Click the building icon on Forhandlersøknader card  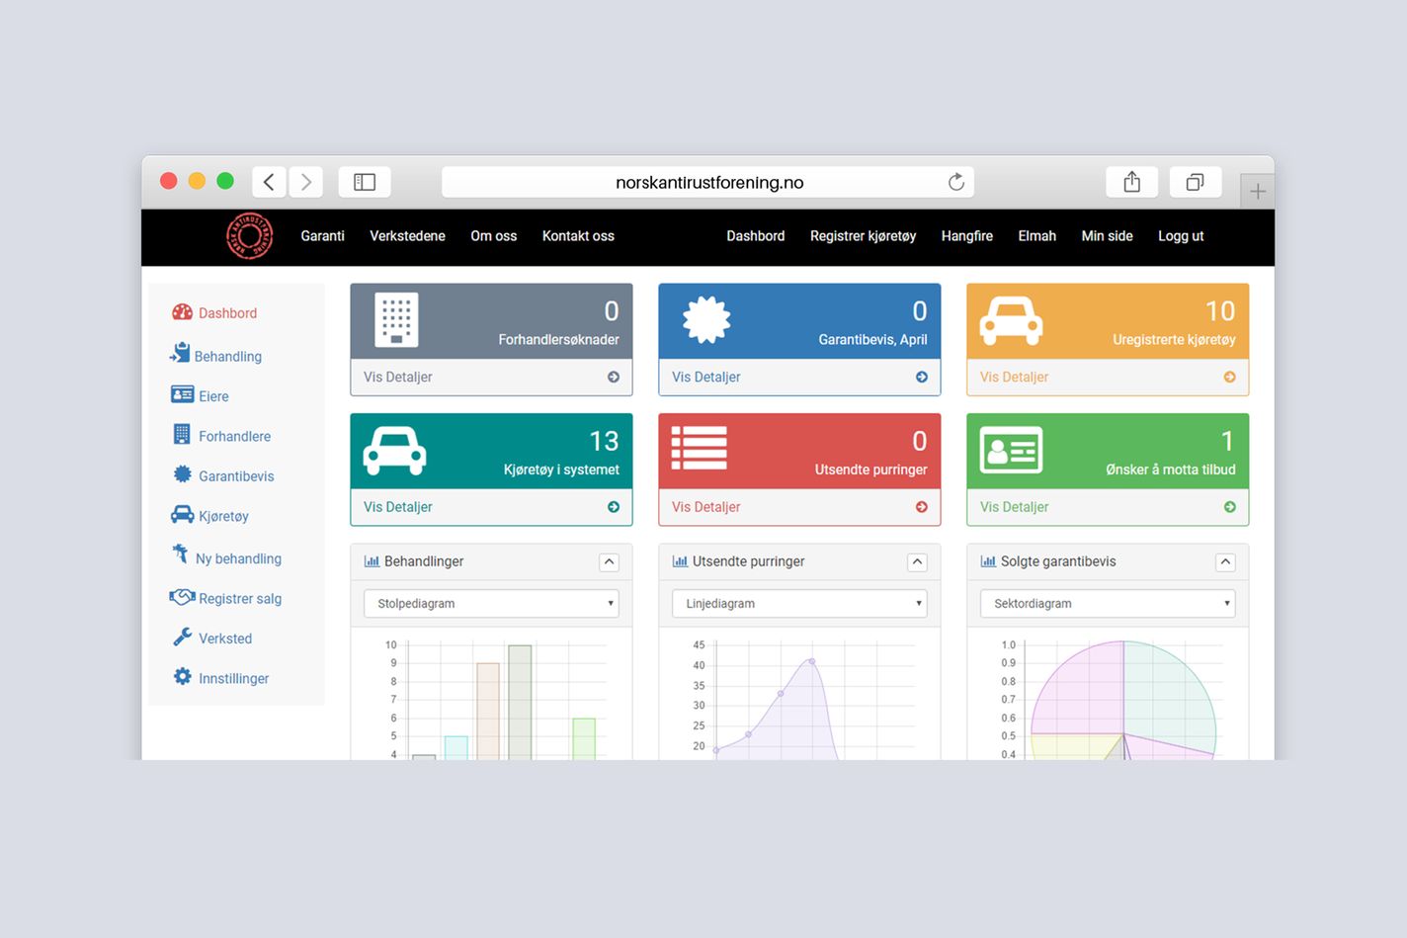point(396,319)
